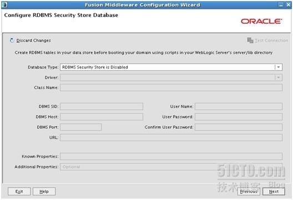Click the 'DBMS Host:' label
Image resolution: width=293 pixels, height=200 pixels.
[x=47, y=117]
